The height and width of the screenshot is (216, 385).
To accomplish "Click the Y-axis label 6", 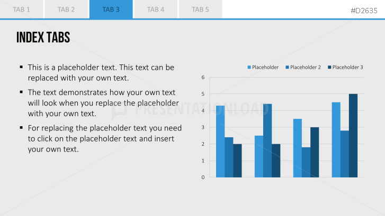I will [203, 78].
